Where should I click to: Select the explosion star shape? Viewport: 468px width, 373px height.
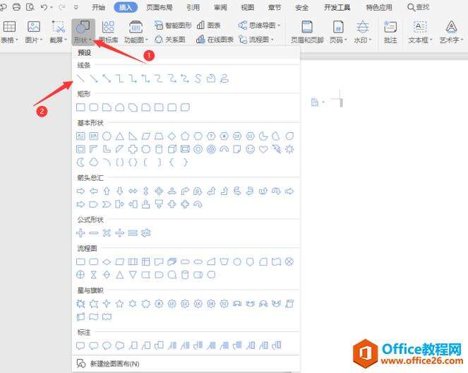[x=80, y=304]
